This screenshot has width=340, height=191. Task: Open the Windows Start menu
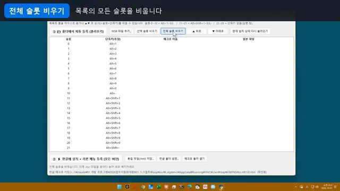click(119, 187)
